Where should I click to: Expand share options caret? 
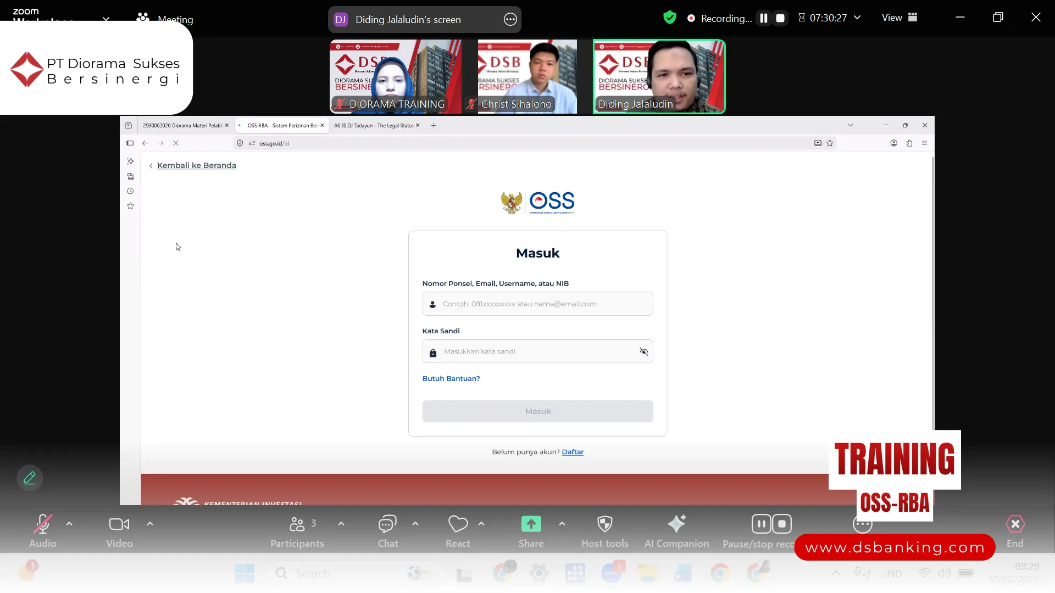pyautogui.click(x=562, y=524)
